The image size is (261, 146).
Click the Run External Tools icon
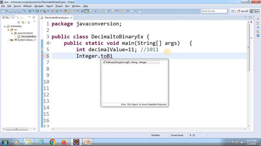click(44, 11)
